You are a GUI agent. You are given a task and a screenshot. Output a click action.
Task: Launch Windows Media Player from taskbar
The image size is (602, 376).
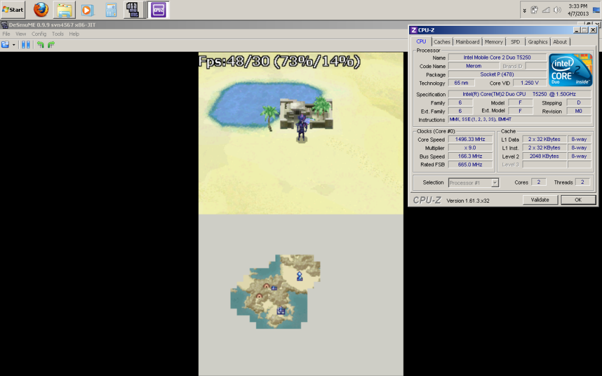pyautogui.click(x=87, y=9)
